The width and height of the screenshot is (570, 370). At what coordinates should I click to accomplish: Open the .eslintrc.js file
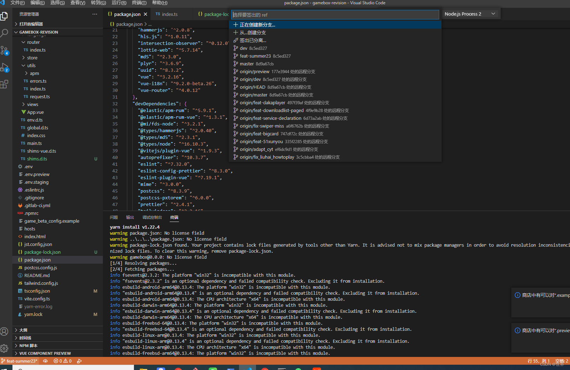34,190
